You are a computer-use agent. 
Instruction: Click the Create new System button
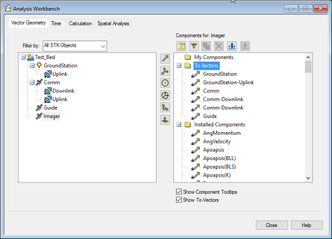coord(165,96)
